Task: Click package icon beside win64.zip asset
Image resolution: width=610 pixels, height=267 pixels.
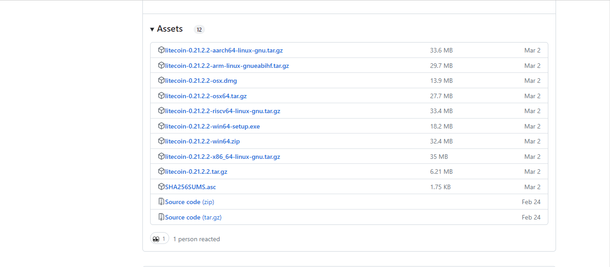Action: [x=161, y=141]
